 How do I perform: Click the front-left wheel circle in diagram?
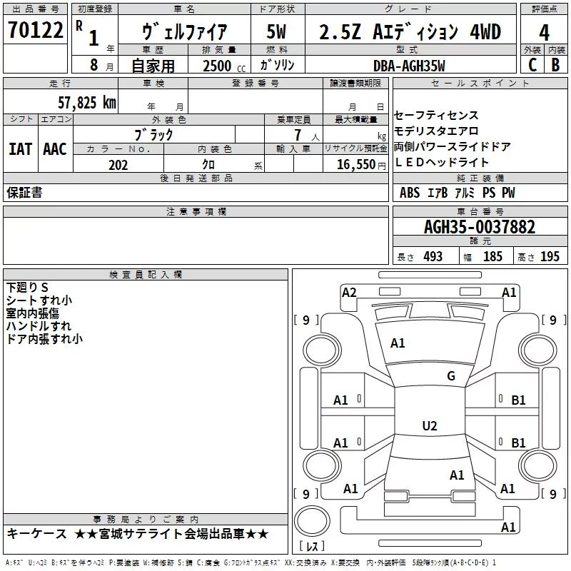pyautogui.click(x=321, y=350)
